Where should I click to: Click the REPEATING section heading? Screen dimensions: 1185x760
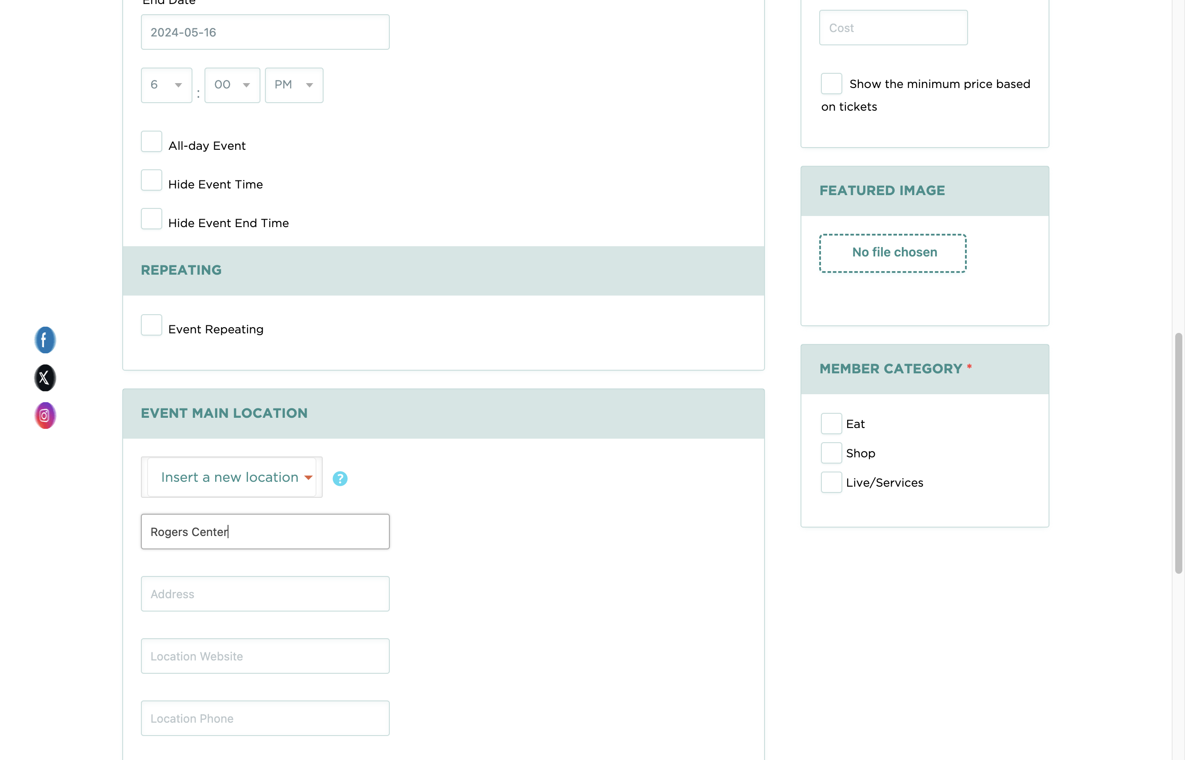(181, 270)
